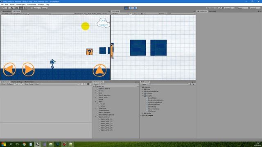Switch to the Animator tab
Viewport: 262px width, 147px height.
(x=29, y=82)
